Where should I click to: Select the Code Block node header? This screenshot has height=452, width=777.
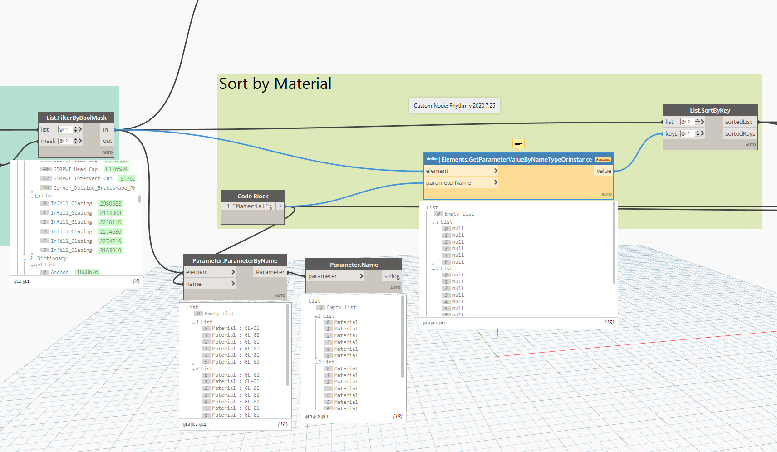(253, 196)
